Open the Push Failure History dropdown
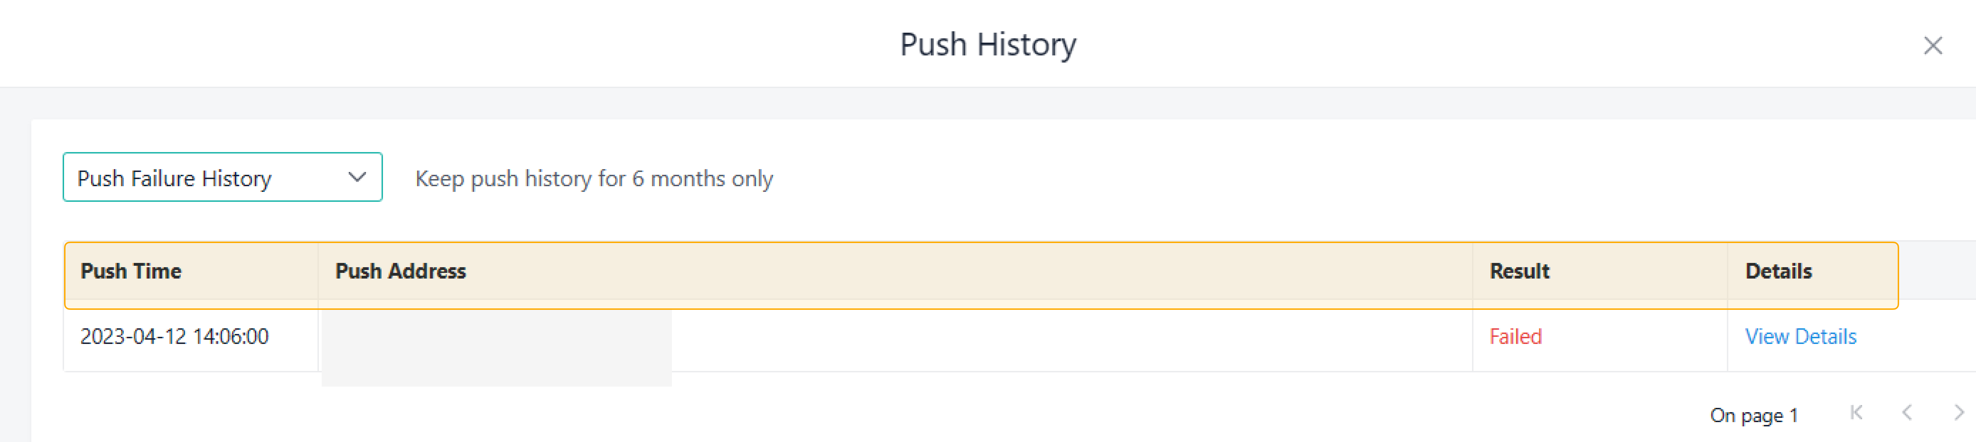Image resolution: width=1976 pixels, height=442 pixels. point(222,178)
